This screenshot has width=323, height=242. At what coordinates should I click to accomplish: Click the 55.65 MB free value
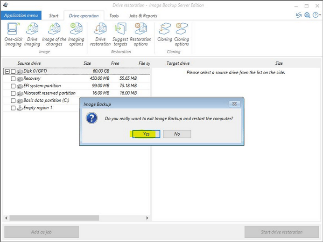pos(128,78)
